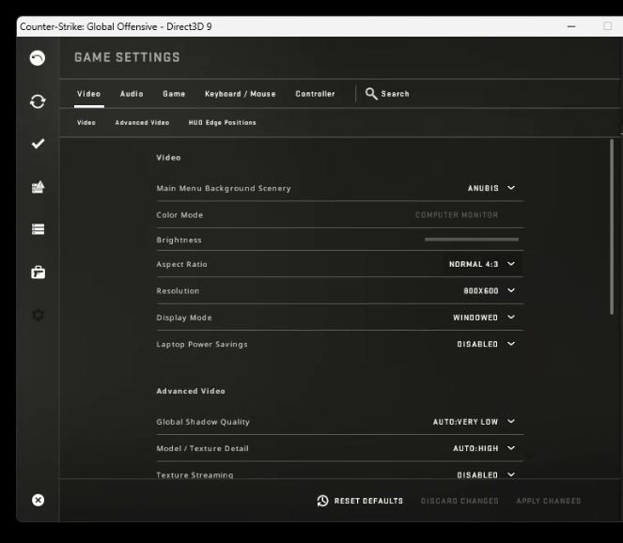Click the settings gear sidebar icon

tap(39, 315)
